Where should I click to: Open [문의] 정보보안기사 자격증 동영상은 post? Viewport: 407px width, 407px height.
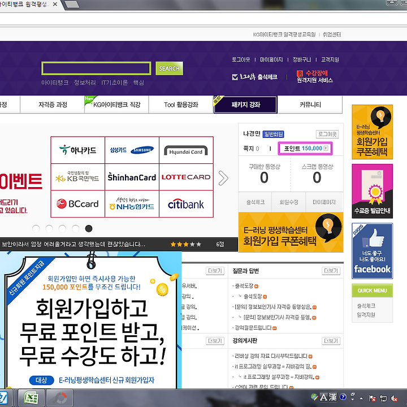[272, 307]
